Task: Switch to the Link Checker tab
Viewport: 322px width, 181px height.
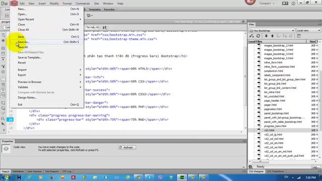Action: tap(34, 171)
